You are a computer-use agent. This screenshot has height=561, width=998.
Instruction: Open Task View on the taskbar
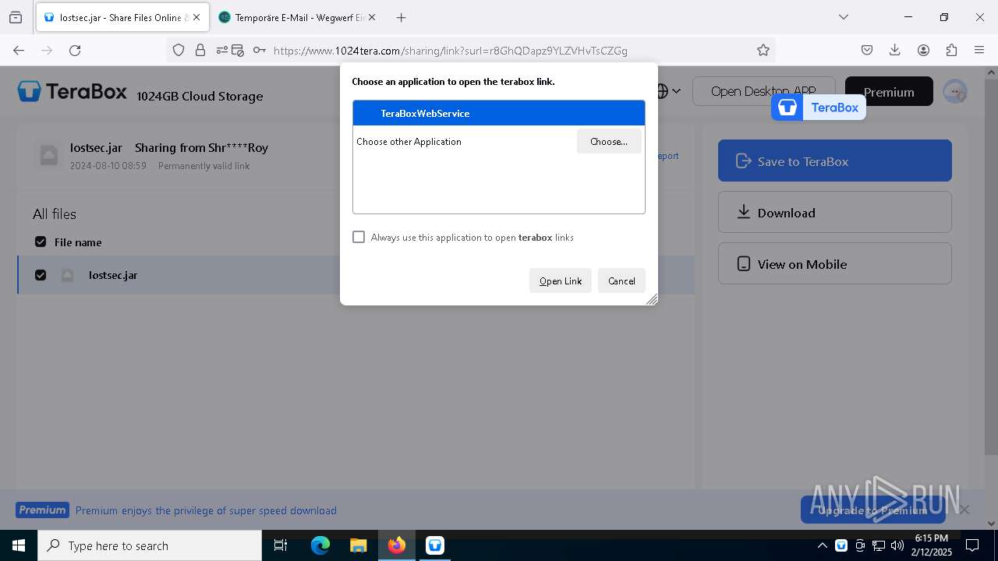pyautogui.click(x=281, y=545)
